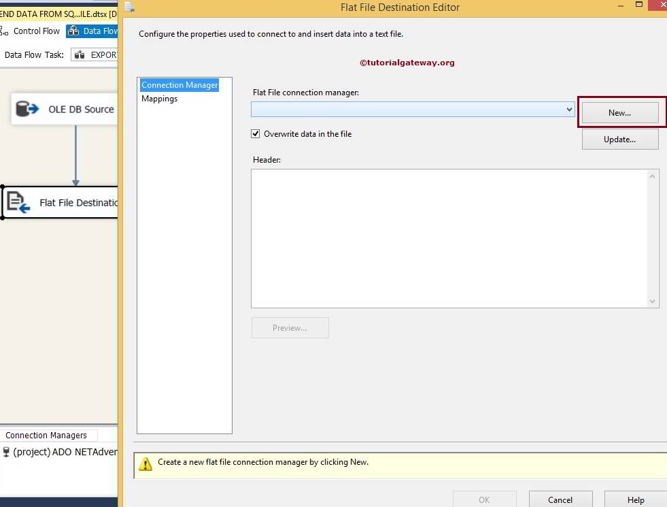Screen dimensions: 667x507
Task: Click the Header box scroll-up arrow
Action: point(653,175)
